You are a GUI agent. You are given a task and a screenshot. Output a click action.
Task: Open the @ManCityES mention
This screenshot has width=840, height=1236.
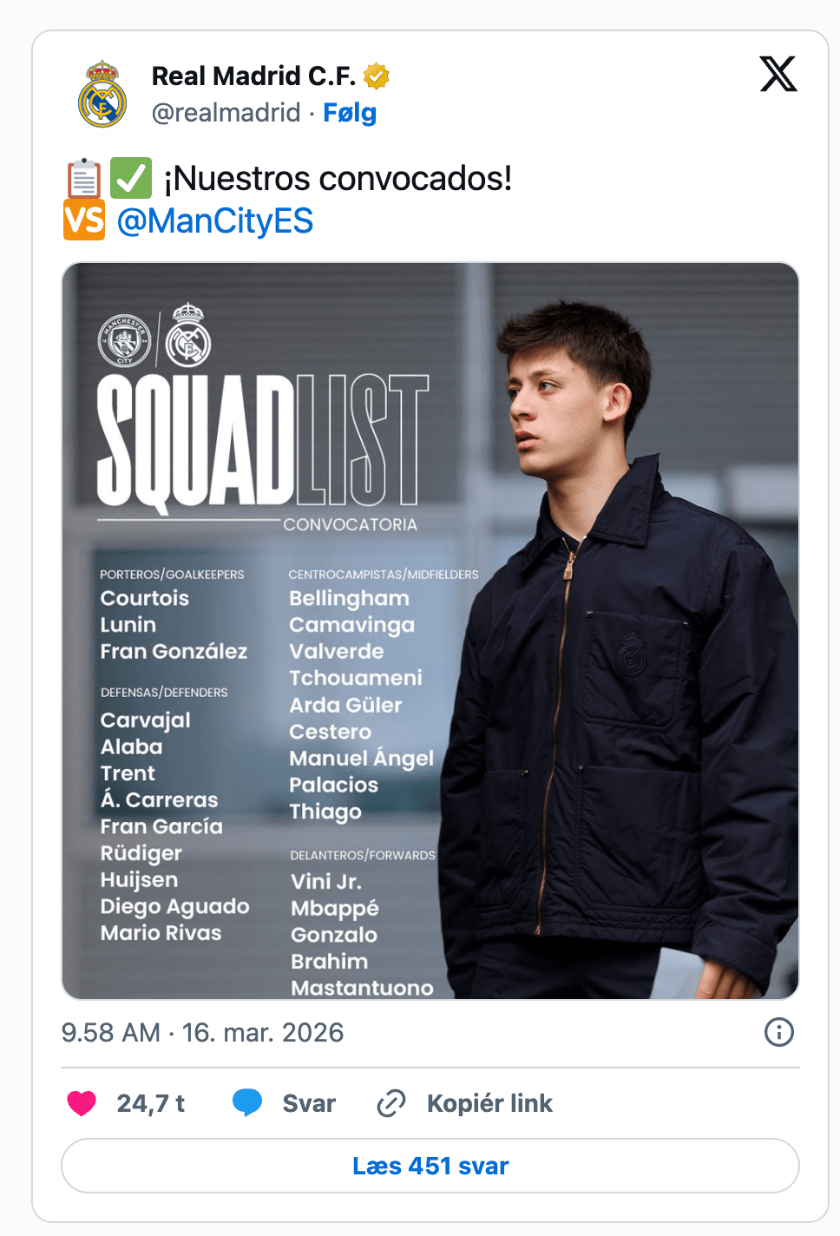coord(214,221)
